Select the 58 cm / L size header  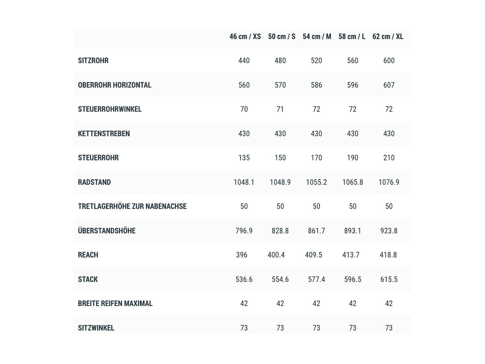(x=352, y=37)
